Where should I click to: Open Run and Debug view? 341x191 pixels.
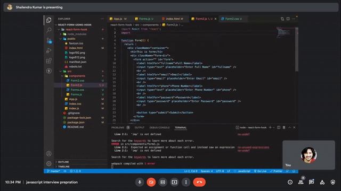click(x=48, y=50)
